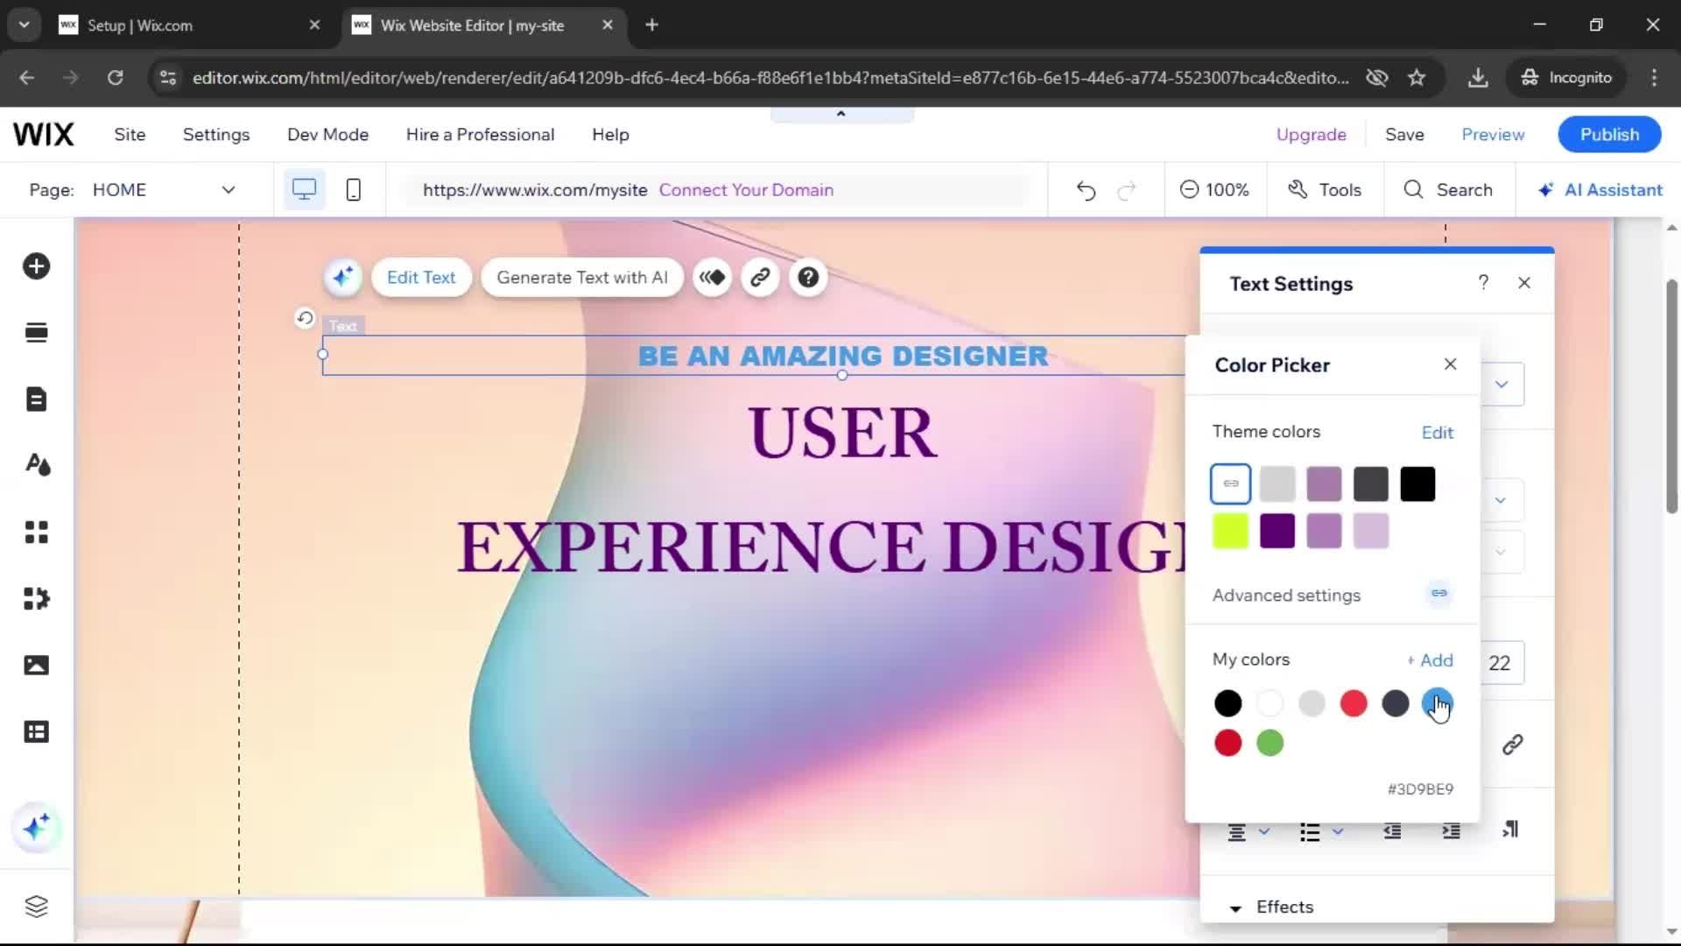Image resolution: width=1681 pixels, height=946 pixels.
Task: Edit the theme colors
Action: tap(1437, 433)
